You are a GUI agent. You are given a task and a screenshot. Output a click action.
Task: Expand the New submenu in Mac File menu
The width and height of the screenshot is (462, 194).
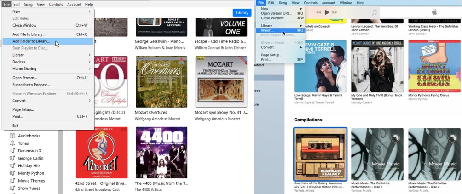click(x=301, y=9)
